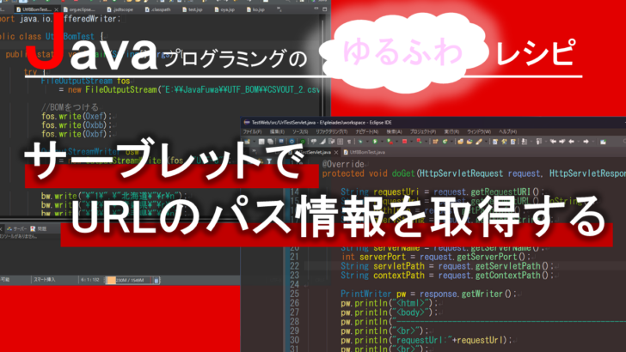Click the Last Edit Location arrow icon
This screenshot has height=352, width=626.
tap(553, 141)
